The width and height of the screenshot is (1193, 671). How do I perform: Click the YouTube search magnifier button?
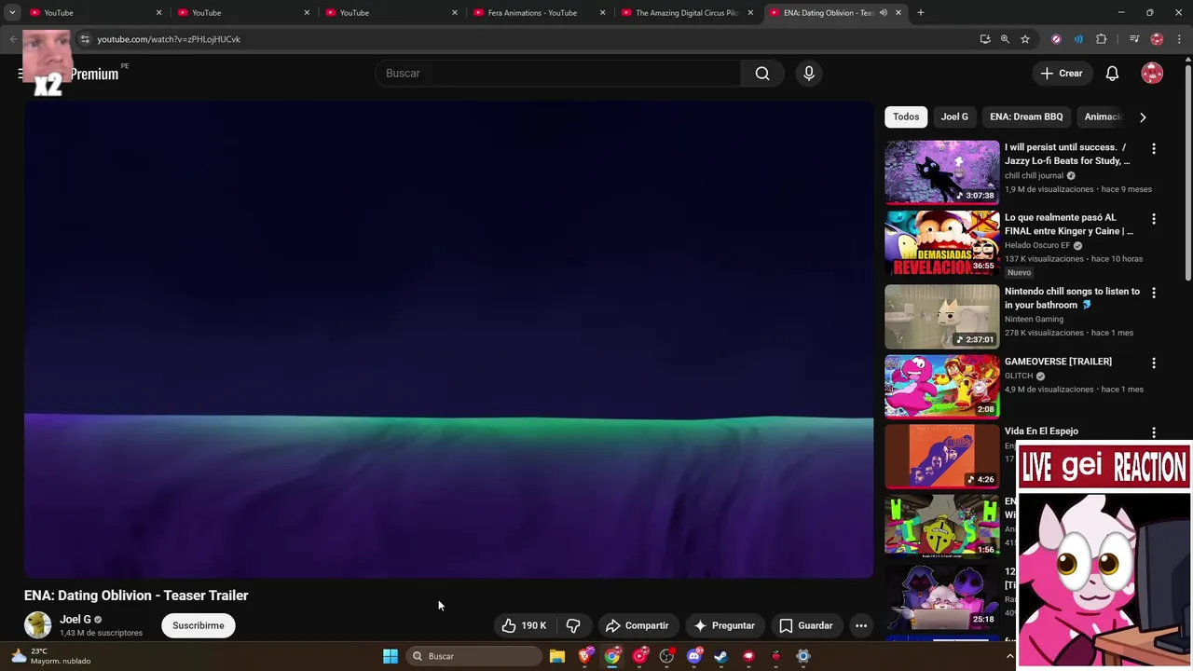[762, 74]
